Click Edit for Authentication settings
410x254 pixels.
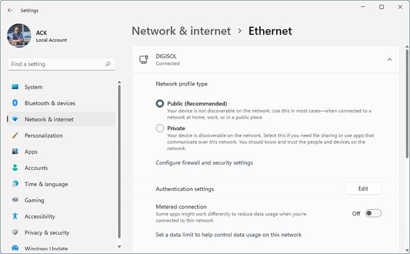click(363, 189)
